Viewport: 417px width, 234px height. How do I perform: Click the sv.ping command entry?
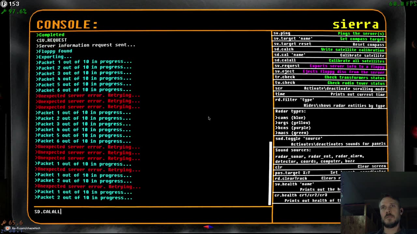(282, 33)
